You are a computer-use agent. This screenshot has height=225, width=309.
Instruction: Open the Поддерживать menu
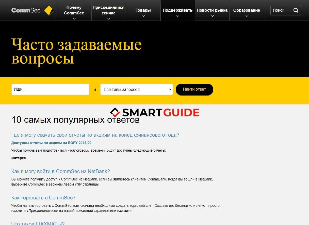tap(177, 10)
